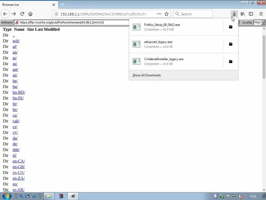
Task: Open the en-ZA/ directory link
Action: tap(19, 178)
